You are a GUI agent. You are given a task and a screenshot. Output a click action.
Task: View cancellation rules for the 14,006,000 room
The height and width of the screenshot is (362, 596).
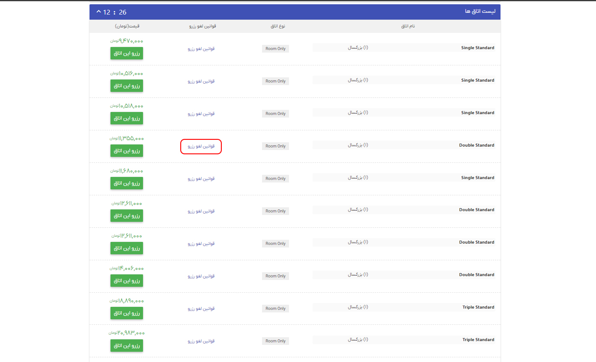click(201, 276)
